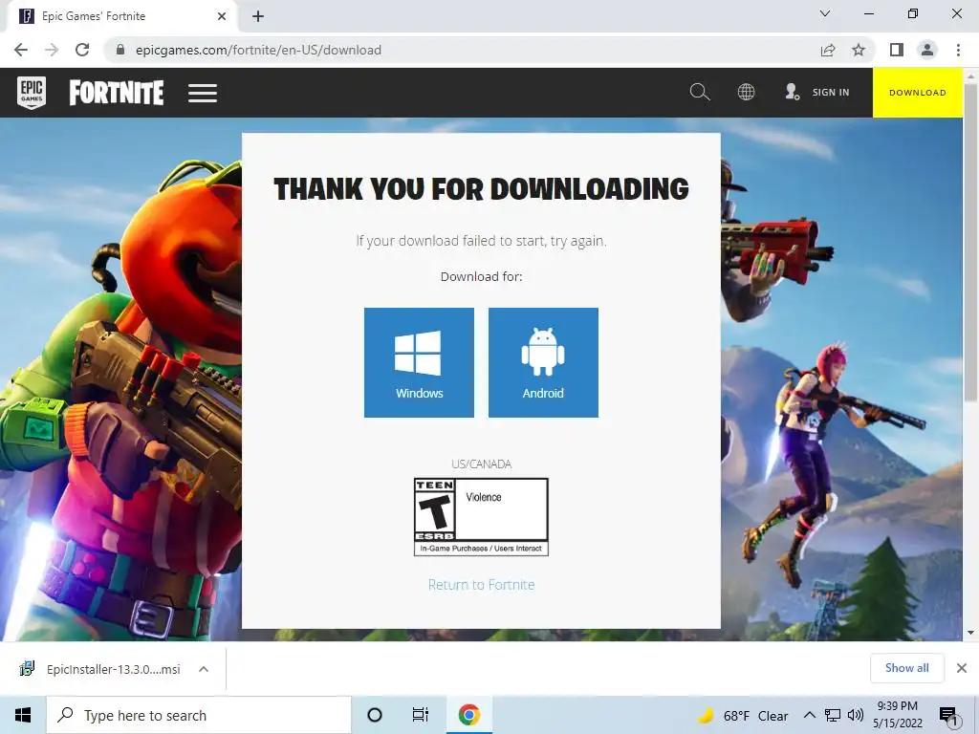Click the Sign In user icon
The height and width of the screenshot is (734, 979).
click(792, 93)
